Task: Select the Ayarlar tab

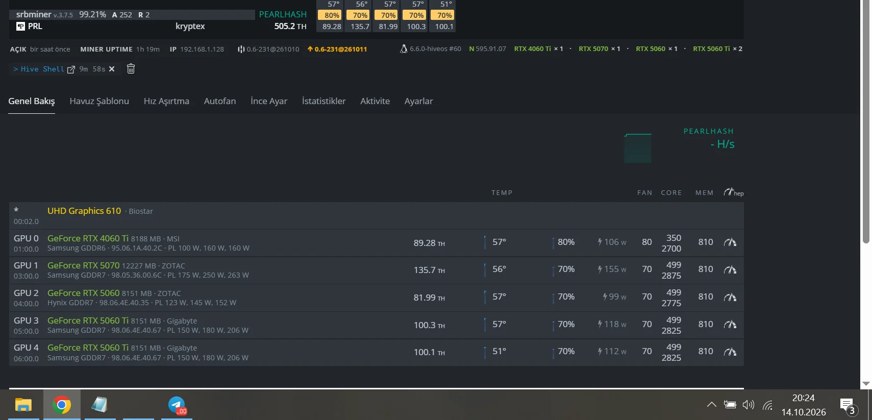Action: 418,101
